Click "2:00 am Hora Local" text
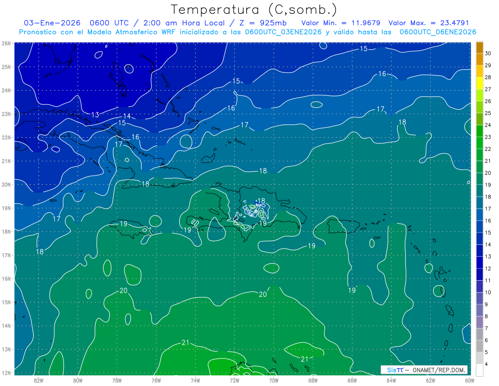The width and height of the screenshot is (499, 386). (184, 23)
